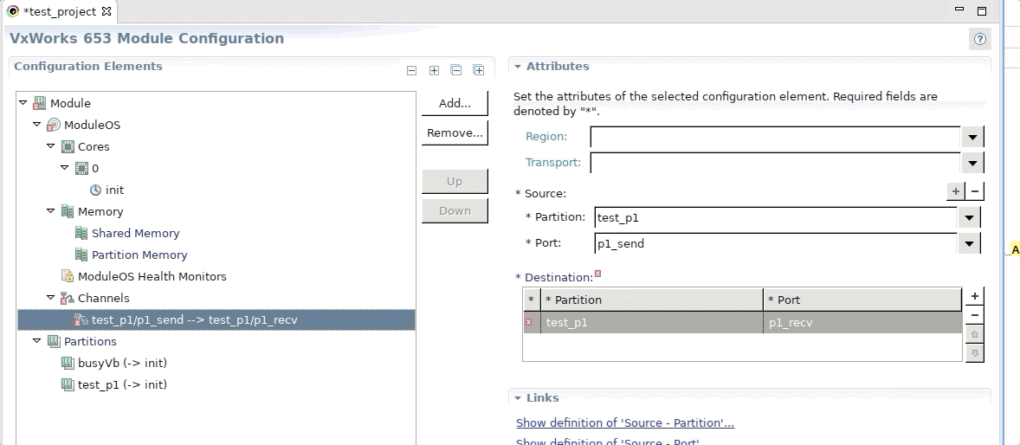Click the Partition Memory icon
This screenshot has width=1020, height=445.
point(81,255)
